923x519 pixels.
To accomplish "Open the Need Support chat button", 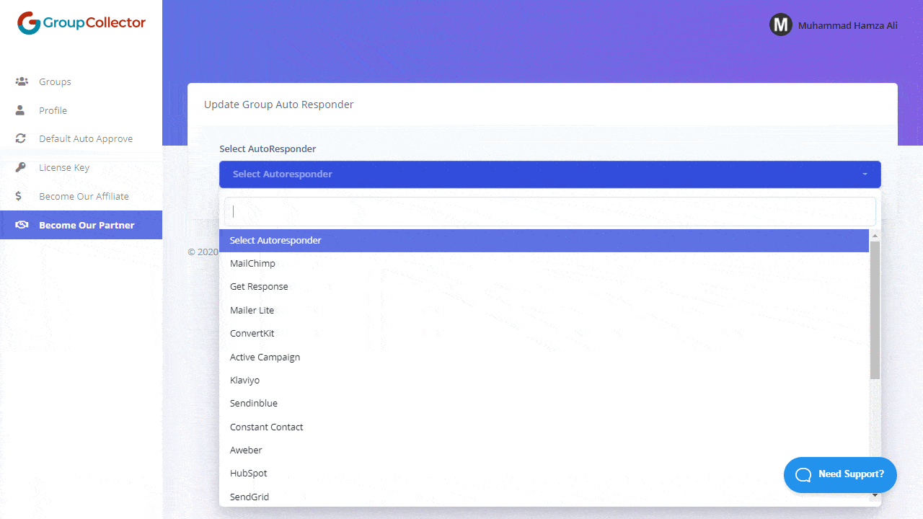I will 840,474.
